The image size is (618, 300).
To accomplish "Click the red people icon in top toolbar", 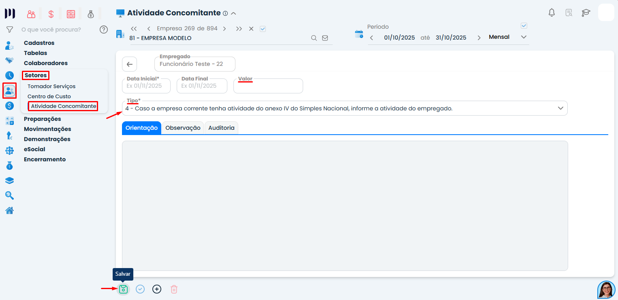I will [x=31, y=14].
